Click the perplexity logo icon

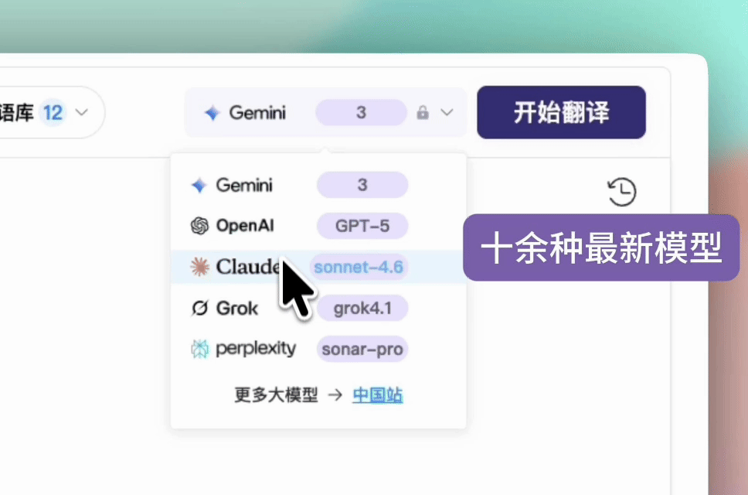click(200, 349)
